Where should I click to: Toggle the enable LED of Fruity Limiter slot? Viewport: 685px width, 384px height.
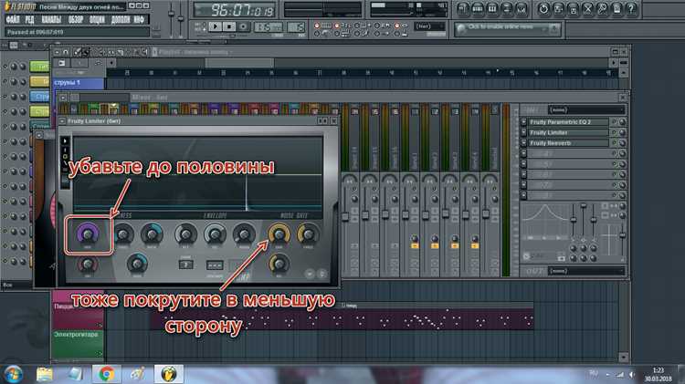[614, 132]
